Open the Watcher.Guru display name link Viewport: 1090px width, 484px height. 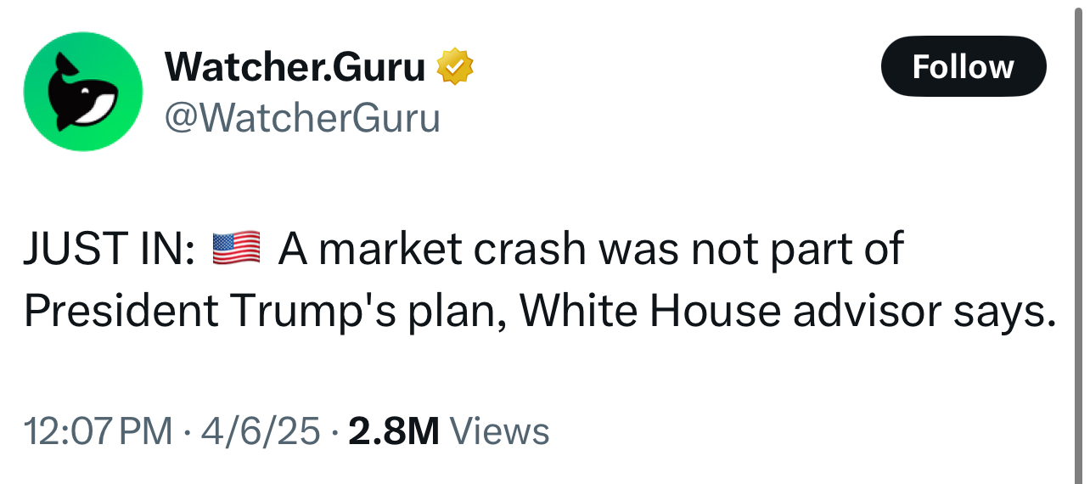295,67
